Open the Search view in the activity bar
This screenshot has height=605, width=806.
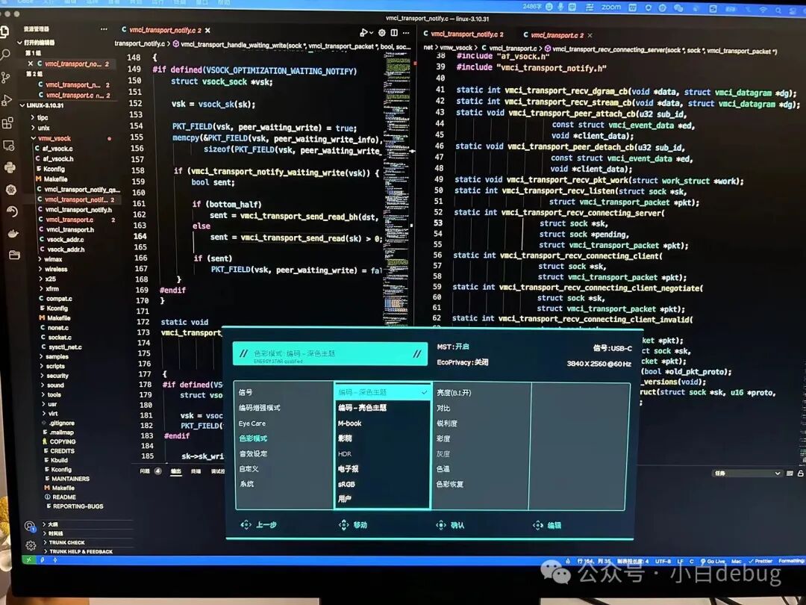[x=5, y=55]
